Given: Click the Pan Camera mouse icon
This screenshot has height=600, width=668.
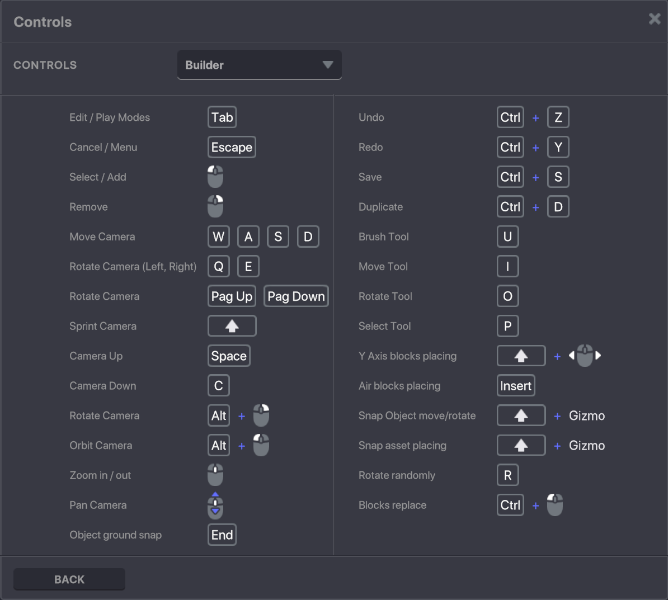Looking at the screenshot, I should [x=215, y=505].
